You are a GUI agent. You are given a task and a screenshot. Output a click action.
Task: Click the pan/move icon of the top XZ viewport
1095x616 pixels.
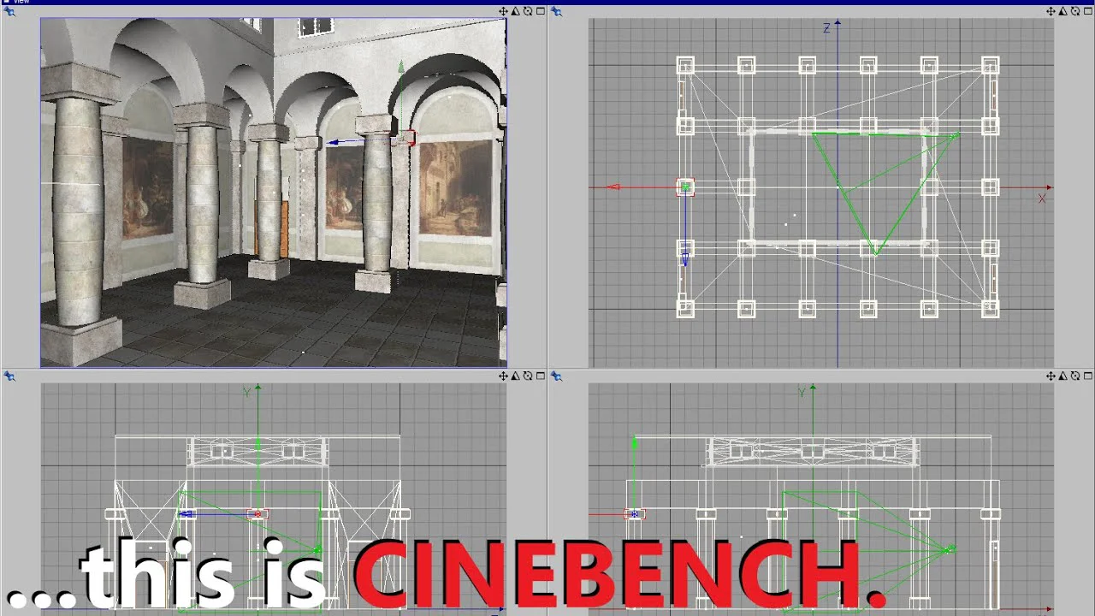point(1051,11)
